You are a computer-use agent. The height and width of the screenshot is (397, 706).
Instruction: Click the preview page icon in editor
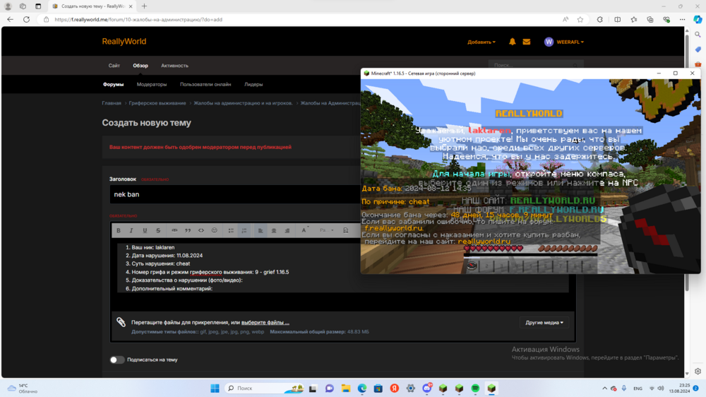pos(346,230)
